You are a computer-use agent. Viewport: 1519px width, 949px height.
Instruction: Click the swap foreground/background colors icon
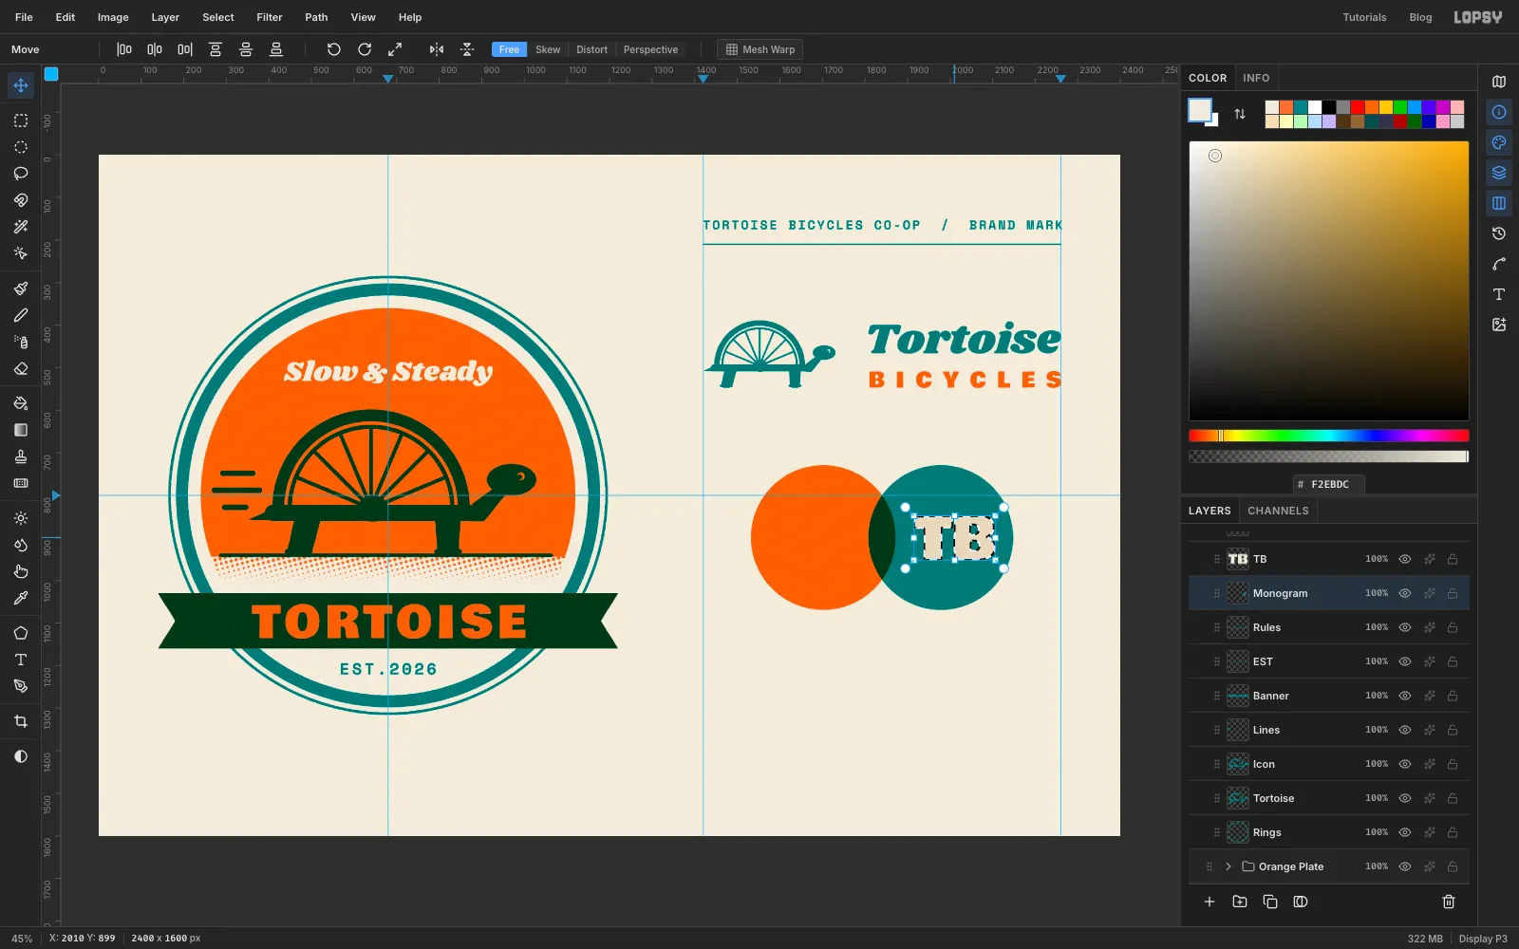1240,114
